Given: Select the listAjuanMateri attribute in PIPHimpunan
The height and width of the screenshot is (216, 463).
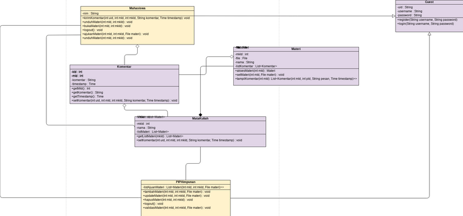Looking at the screenshot, I should [x=183, y=187].
